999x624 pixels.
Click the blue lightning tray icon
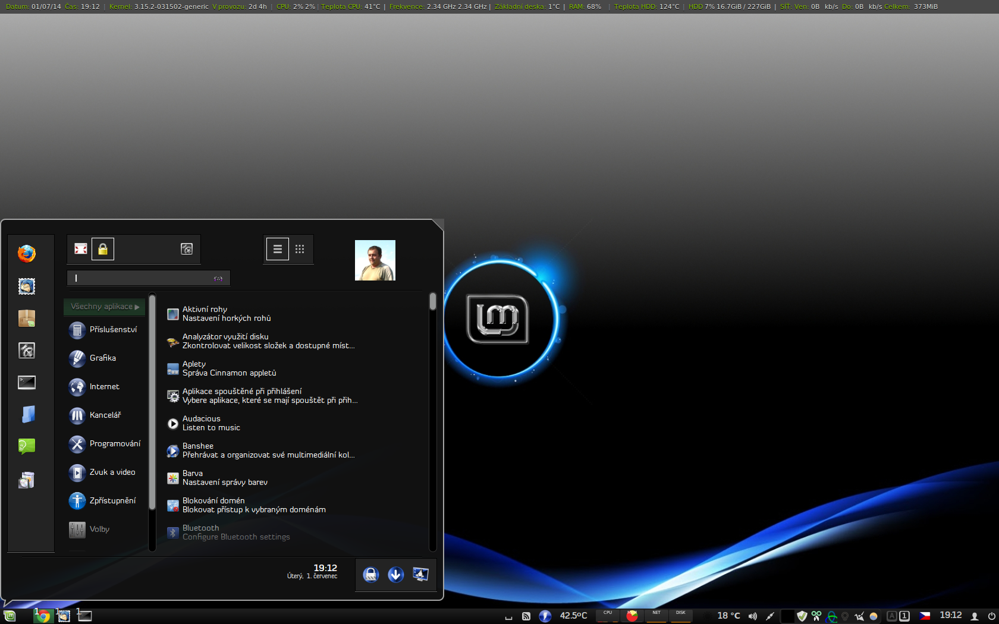[545, 616]
